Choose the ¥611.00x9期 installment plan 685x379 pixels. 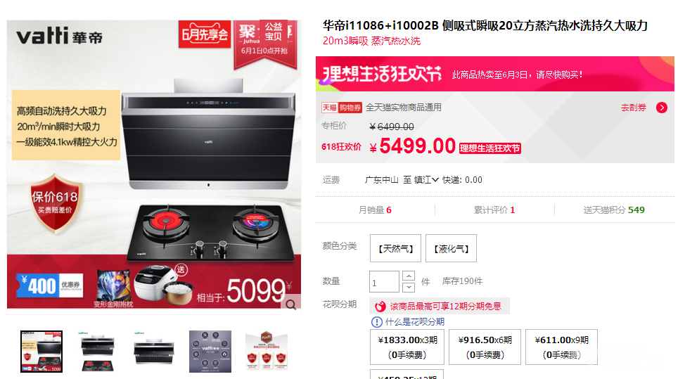[x=561, y=347]
